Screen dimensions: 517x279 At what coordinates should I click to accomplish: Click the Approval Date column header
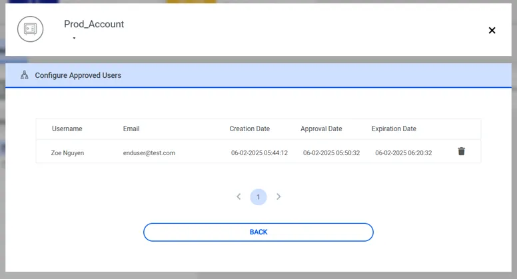coord(321,129)
